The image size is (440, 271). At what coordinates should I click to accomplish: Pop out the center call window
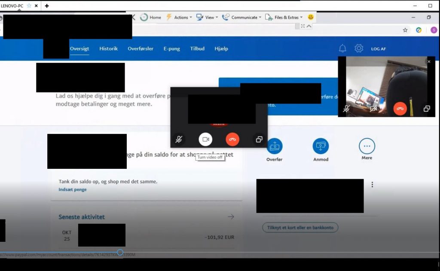[x=259, y=139]
